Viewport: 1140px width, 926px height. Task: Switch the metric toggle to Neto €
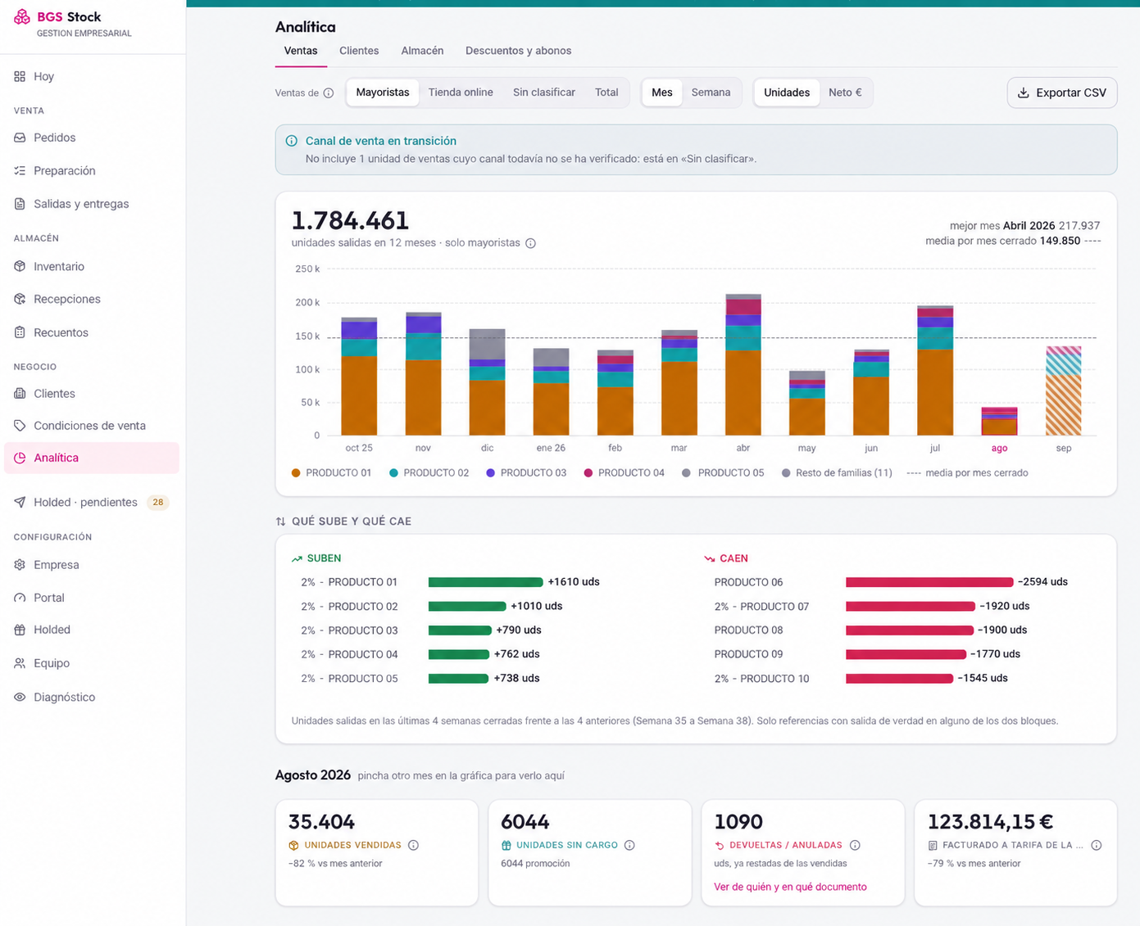tap(845, 93)
